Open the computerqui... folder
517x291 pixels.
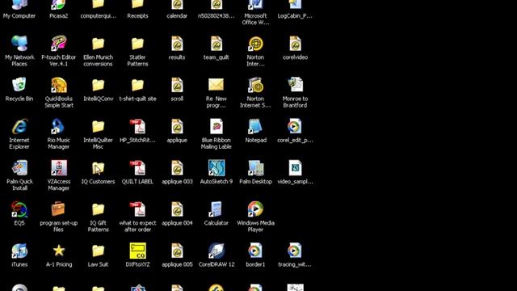tap(99, 5)
